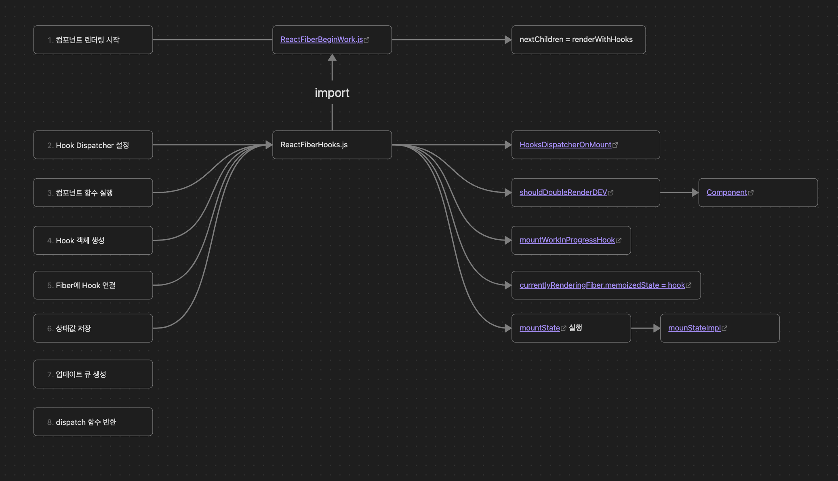Select the ReactFiberHooks.js node

tap(332, 145)
